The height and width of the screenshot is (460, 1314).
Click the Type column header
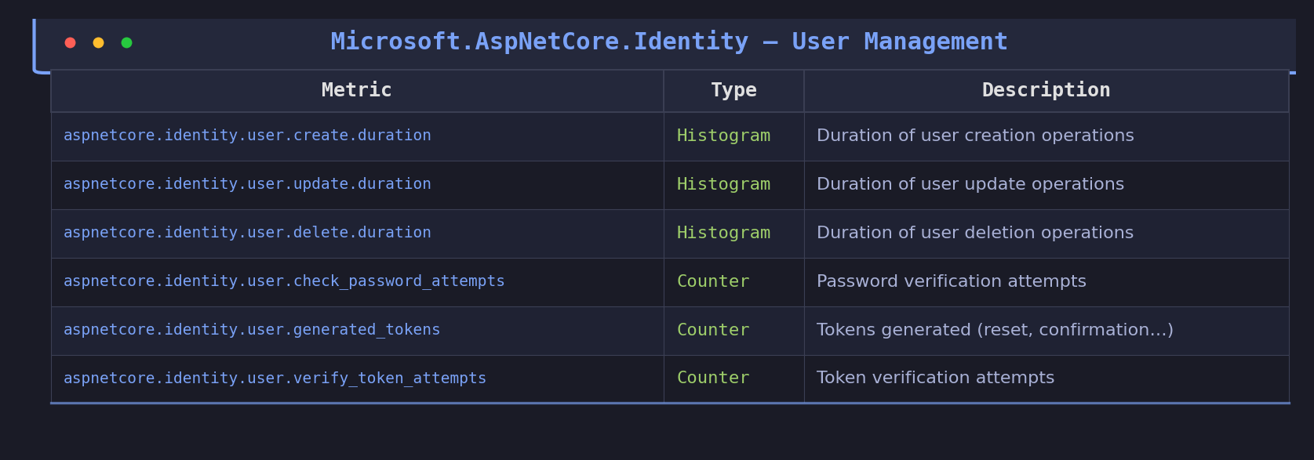click(733, 91)
